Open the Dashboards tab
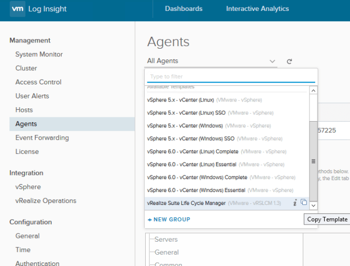Image resolution: width=350 pixels, height=266 pixels. 184,9
